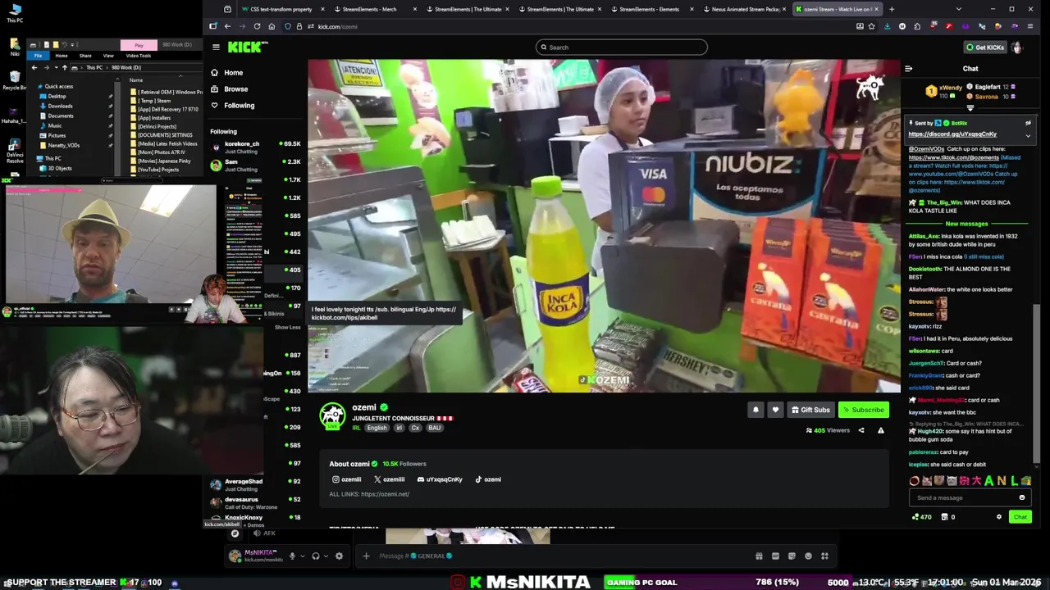Click the Get KICKs button
1050x590 pixels.
pyautogui.click(x=984, y=47)
